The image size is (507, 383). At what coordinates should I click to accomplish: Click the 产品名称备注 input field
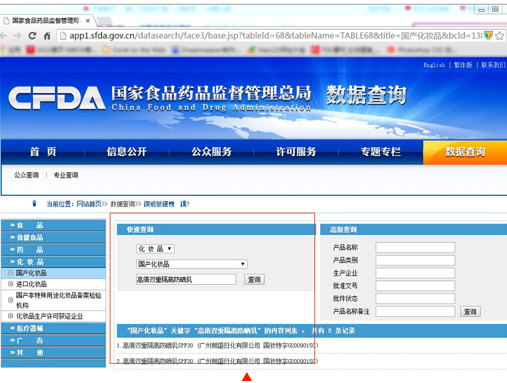415,312
